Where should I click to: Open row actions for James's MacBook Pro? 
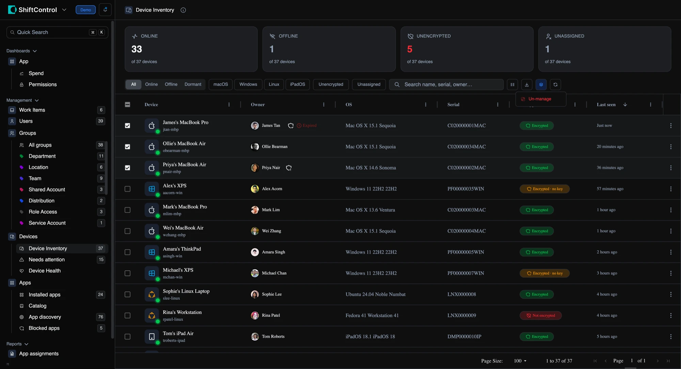[671, 126]
